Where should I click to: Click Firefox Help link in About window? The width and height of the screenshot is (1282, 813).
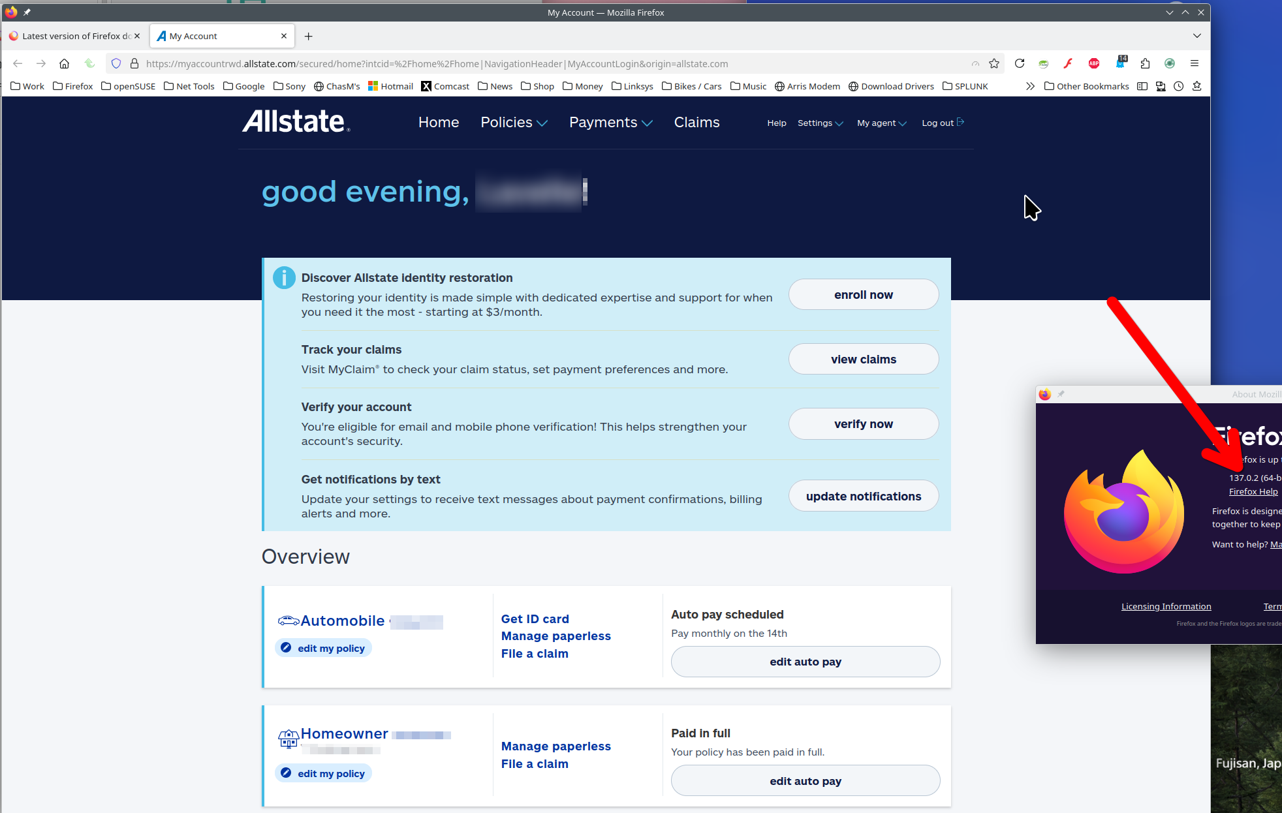[x=1253, y=491]
